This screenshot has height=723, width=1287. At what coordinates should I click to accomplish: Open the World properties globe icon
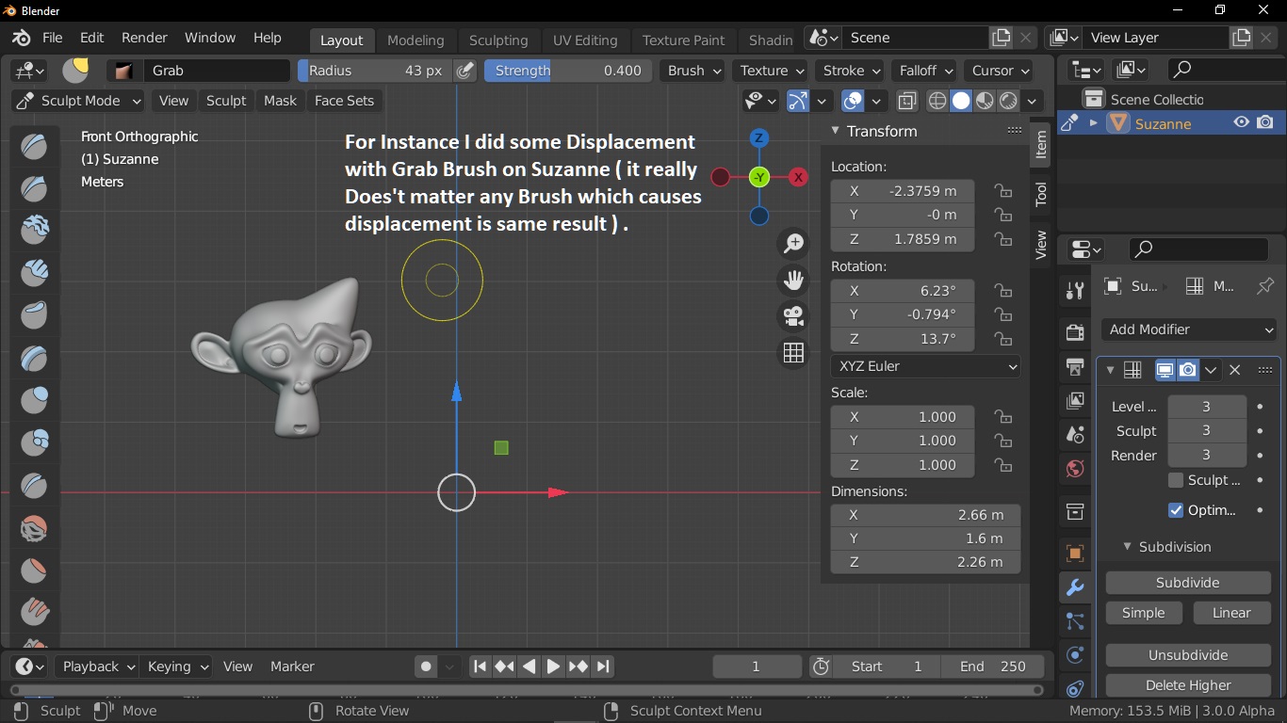(1075, 468)
